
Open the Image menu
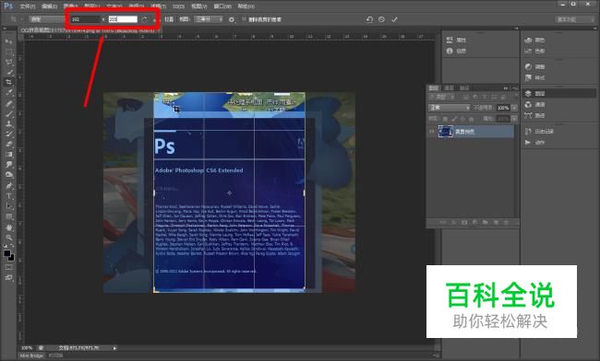click(x=71, y=6)
